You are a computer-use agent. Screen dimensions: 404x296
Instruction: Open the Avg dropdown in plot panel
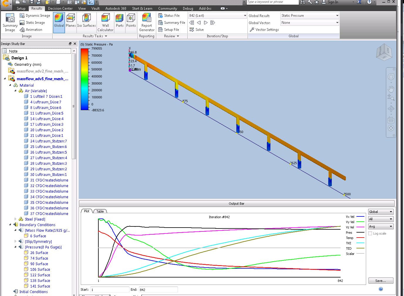coord(381,226)
